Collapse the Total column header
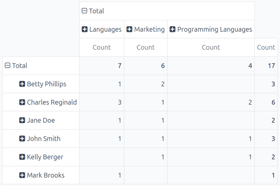The width and height of the screenshot is (280, 186). (x=84, y=11)
